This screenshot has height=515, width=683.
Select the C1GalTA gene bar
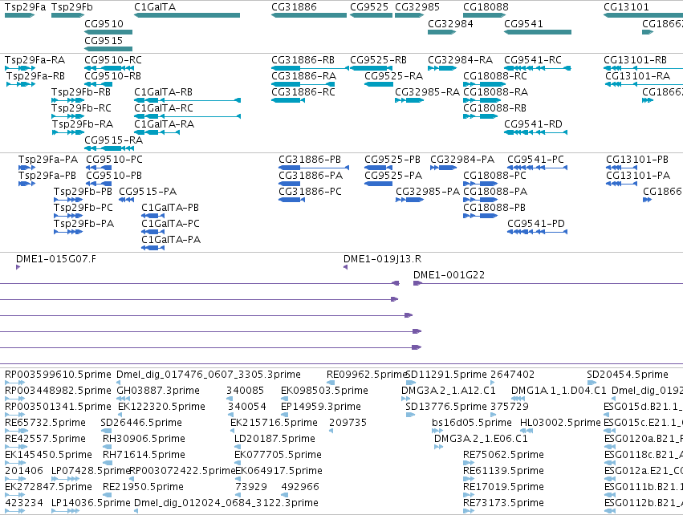pyautogui.click(x=187, y=15)
